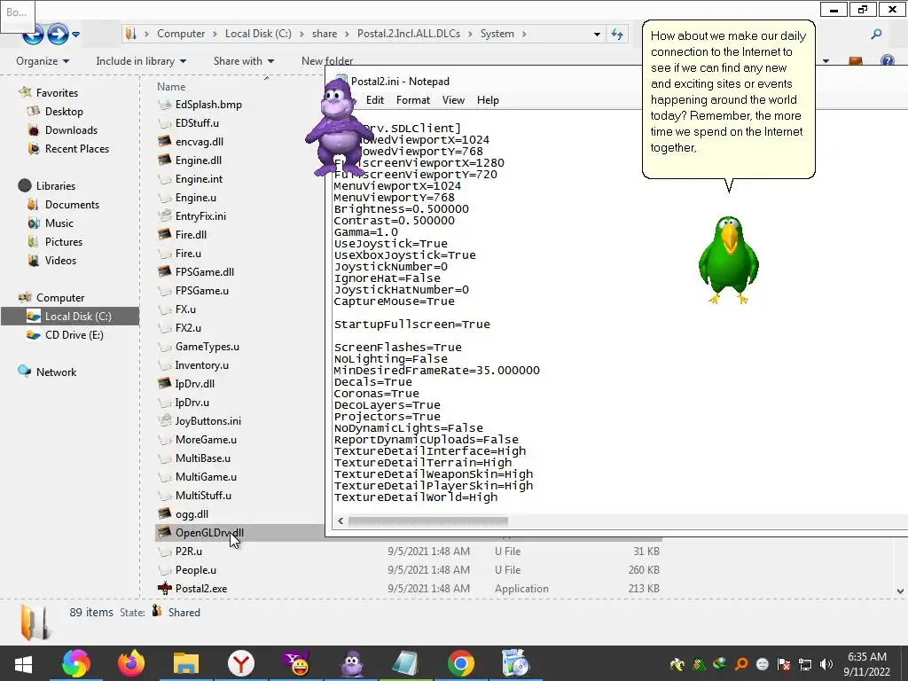The image size is (908, 681).
Task: Click the volume speaker tray icon
Action: pos(826,664)
